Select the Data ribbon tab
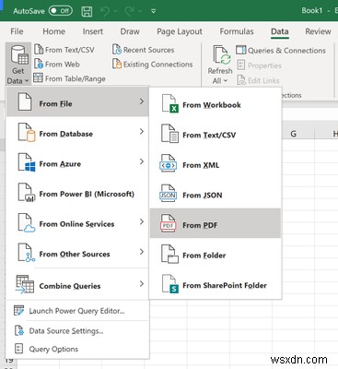The width and height of the screenshot is (338, 369). (279, 31)
